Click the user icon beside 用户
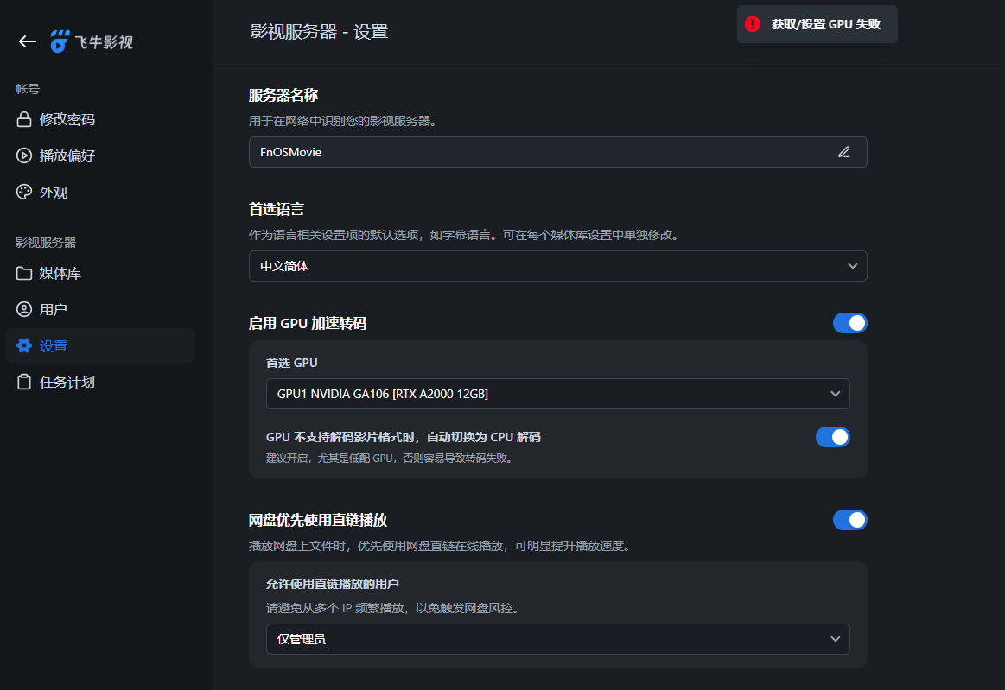1005x690 pixels. pos(24,310)
